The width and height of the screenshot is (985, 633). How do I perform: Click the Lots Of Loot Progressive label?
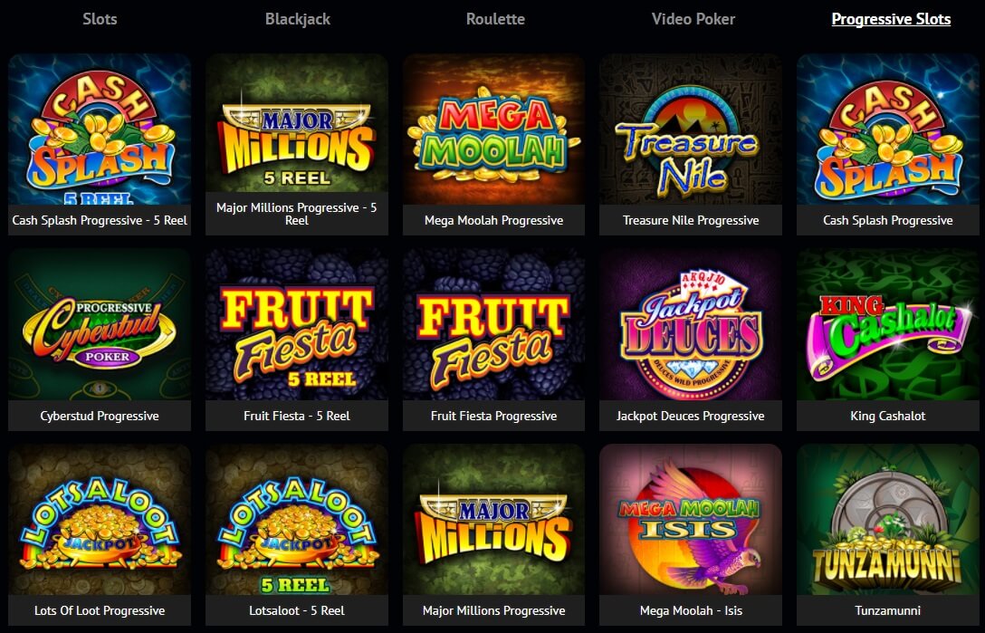click(100, 610)
